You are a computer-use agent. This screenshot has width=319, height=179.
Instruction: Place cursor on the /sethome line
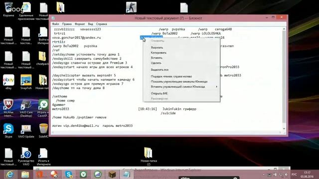(60, 96)
